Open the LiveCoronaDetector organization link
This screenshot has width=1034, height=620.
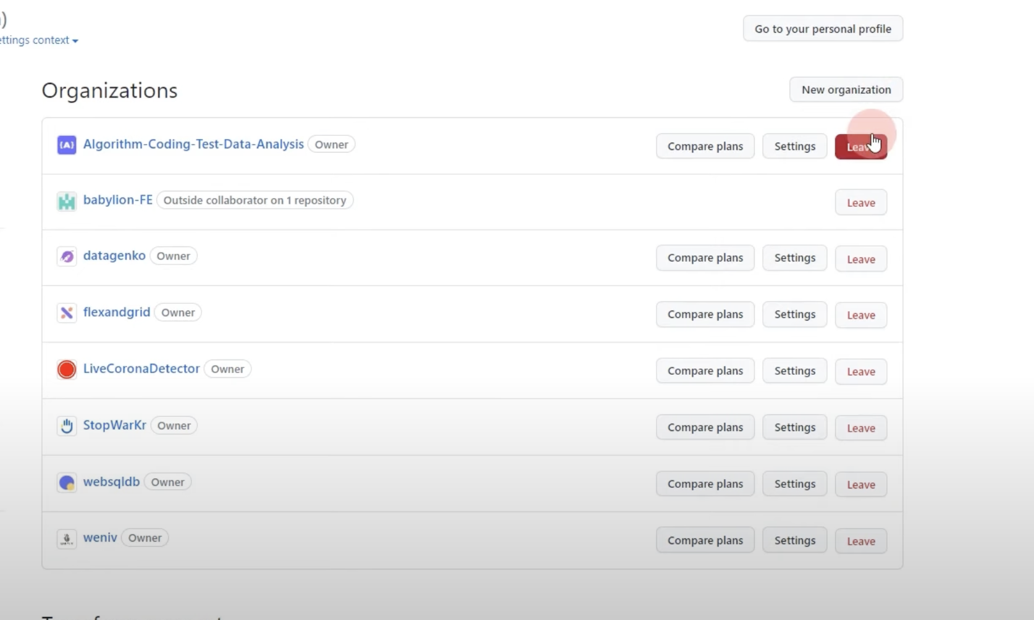(141, 369)
